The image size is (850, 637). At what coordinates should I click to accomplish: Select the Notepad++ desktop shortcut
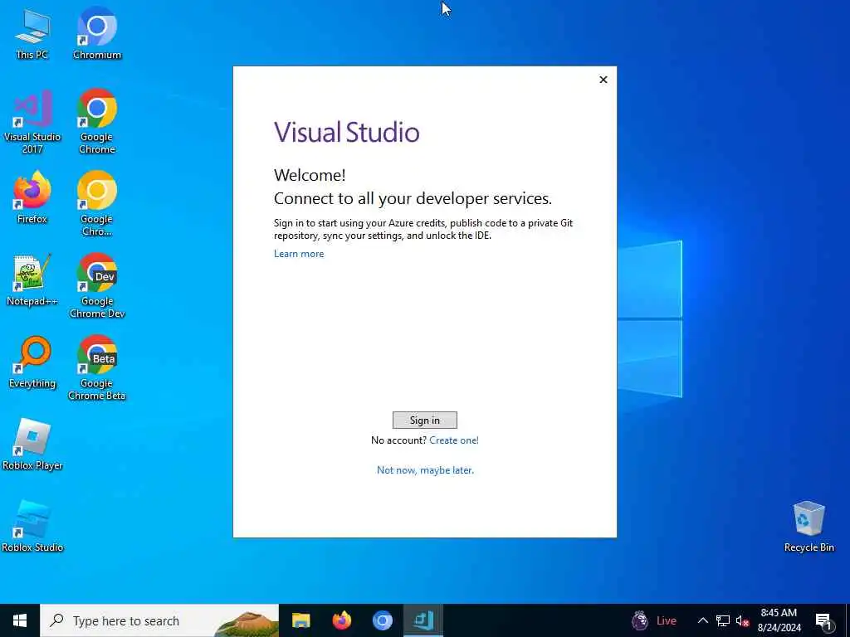(32, 280)
